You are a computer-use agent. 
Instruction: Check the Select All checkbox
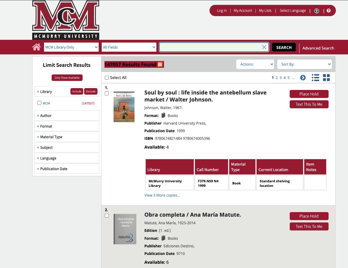pos(107,78)
